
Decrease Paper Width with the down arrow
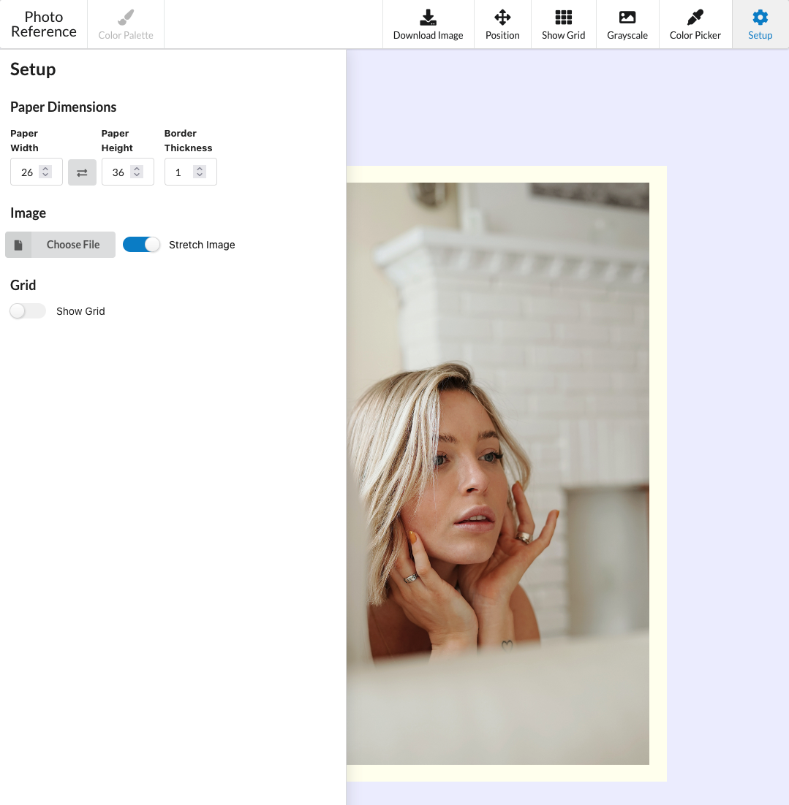click(x=45, y=175)
